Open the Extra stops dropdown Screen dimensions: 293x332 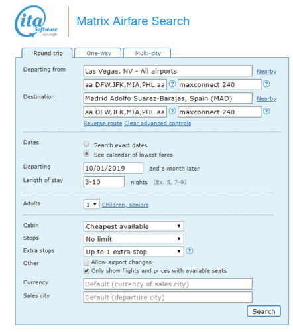133,252
